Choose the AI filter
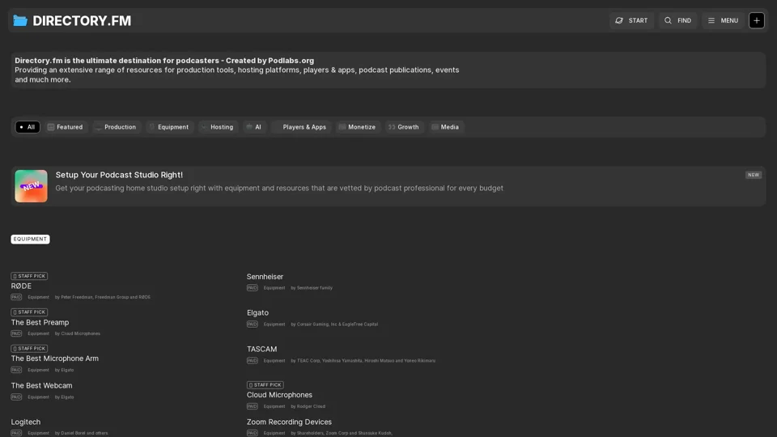This screenshot has width=777, height=437. pyautogui.click(x=254, y=127)
